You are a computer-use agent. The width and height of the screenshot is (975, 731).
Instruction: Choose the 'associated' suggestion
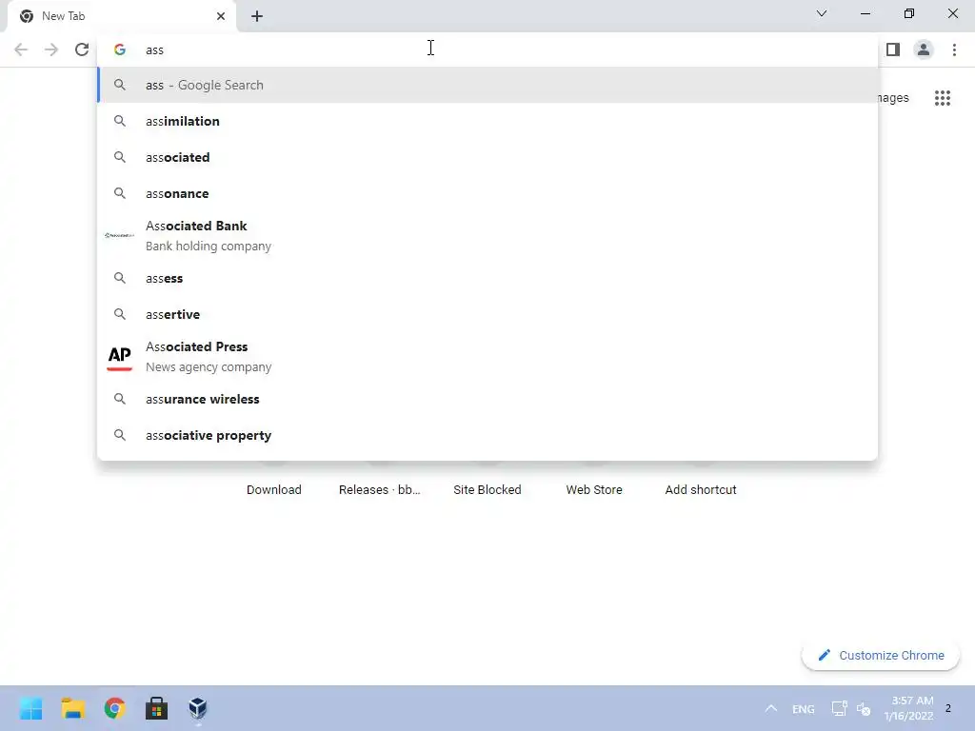[488, 157]
